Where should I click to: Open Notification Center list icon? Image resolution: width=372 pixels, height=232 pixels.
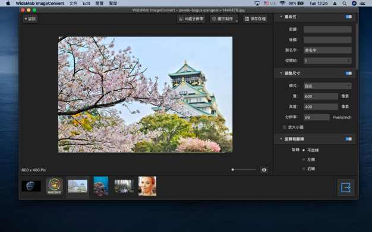click(x=362, y=4)
